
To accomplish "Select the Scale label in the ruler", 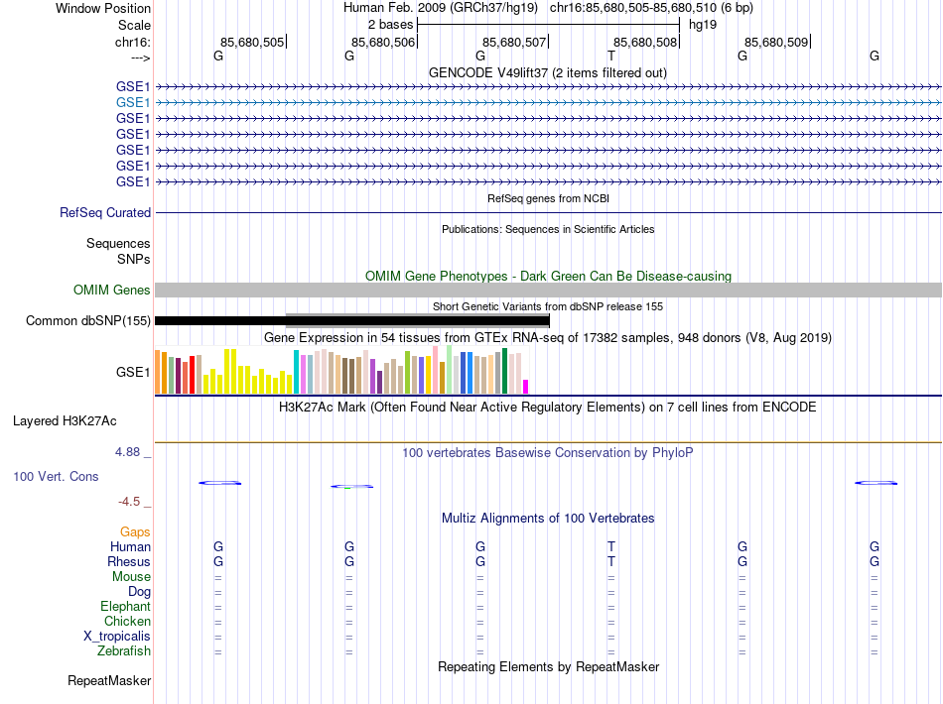I will [134, 25].
